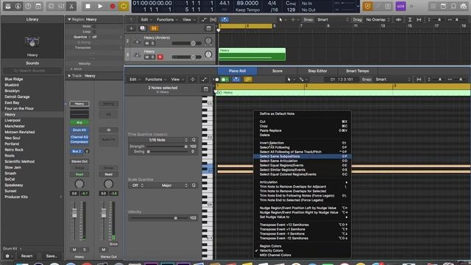This screenshot has height=265, width=471.
Task: Select Liverpool drum kit in Library
Action: click(13, 120)
